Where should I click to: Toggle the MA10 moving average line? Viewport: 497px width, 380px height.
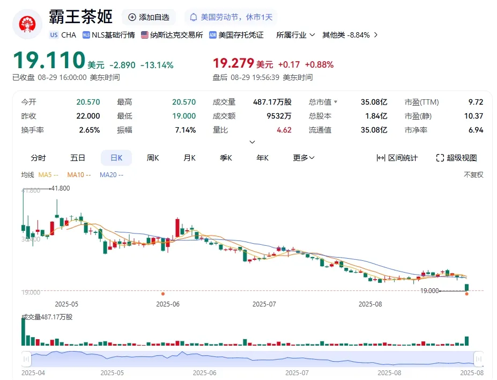coord(79,175)
